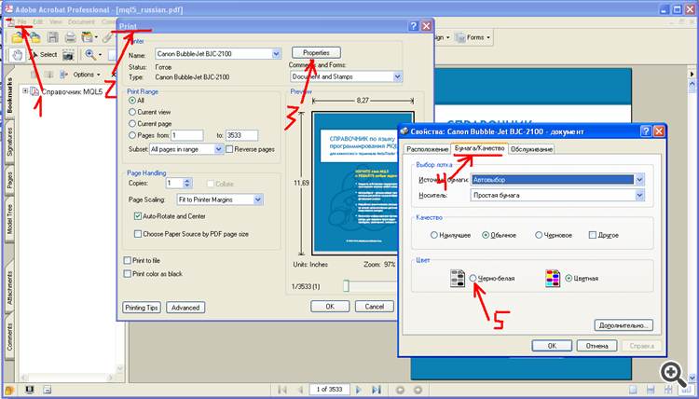Select Current view radio button
This screenshot has width=699, height=399.
tap(132, 113)
